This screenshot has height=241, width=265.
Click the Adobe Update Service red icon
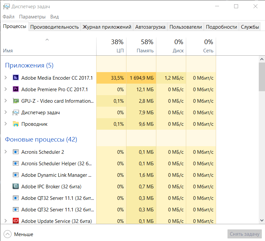[16, 221]
